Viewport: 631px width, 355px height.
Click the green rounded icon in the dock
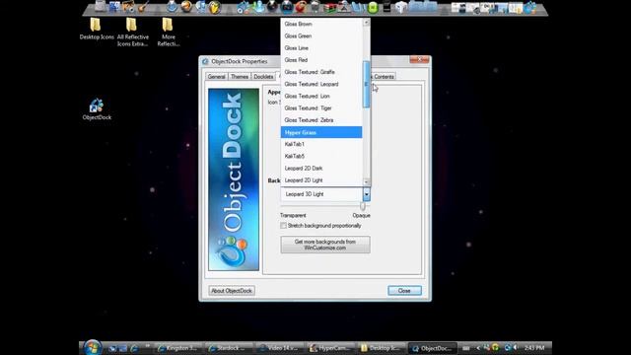coord(373,8)
